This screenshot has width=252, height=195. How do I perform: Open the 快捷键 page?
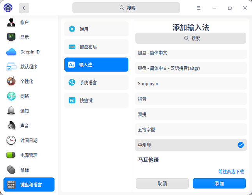click(96, 100)
